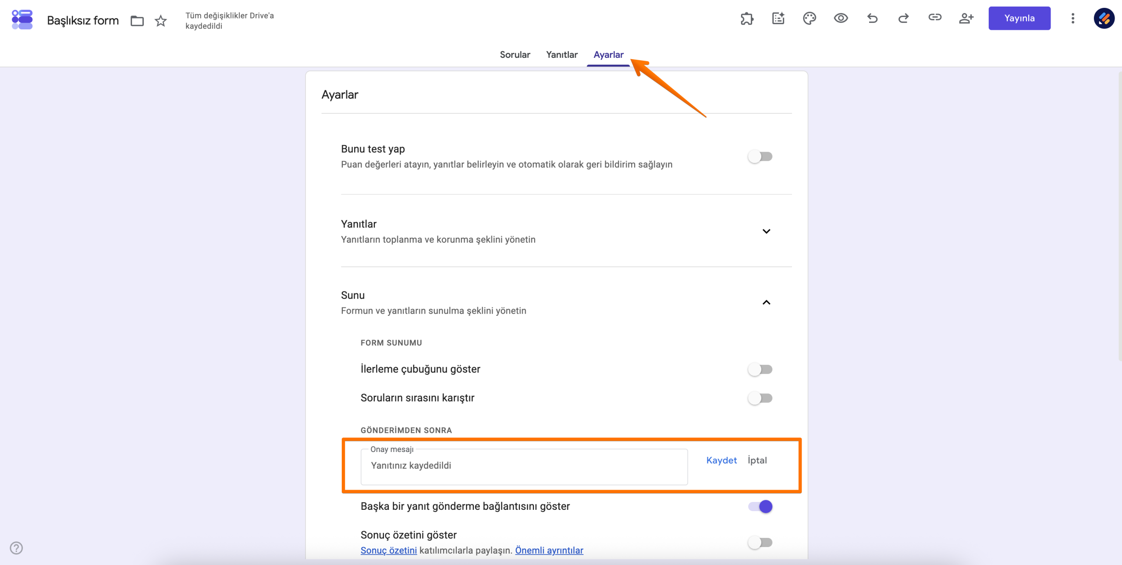
Task: Select the Ayarlar tab
Action: 608,55
